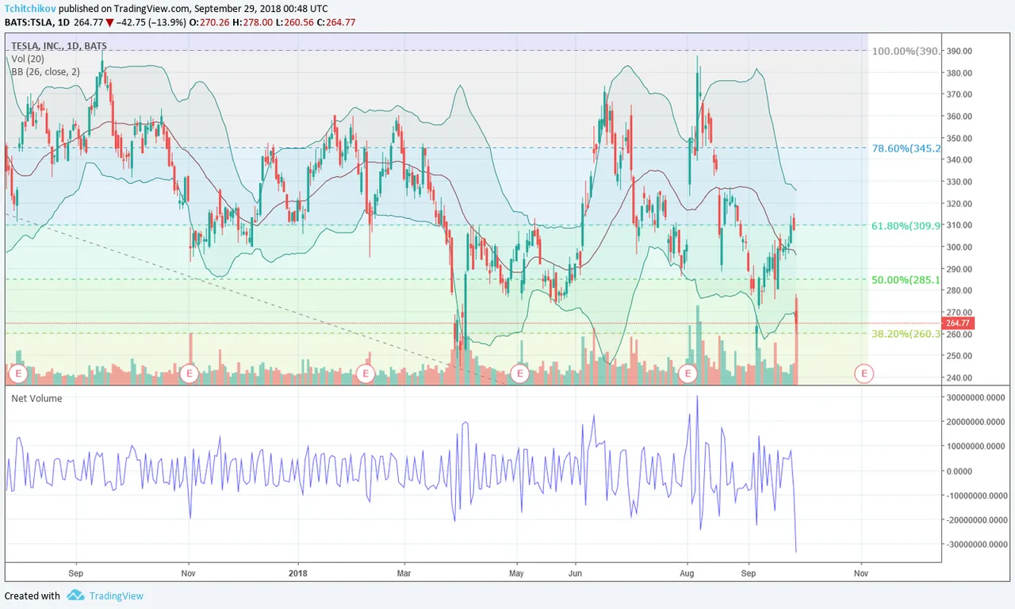Click the earnings E marker above the Aug label

(x=688, y=373)
